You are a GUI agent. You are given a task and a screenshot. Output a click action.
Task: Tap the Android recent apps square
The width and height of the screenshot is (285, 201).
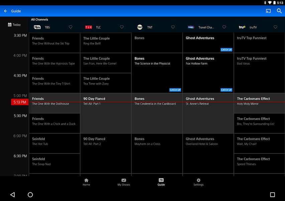point(272,195)
